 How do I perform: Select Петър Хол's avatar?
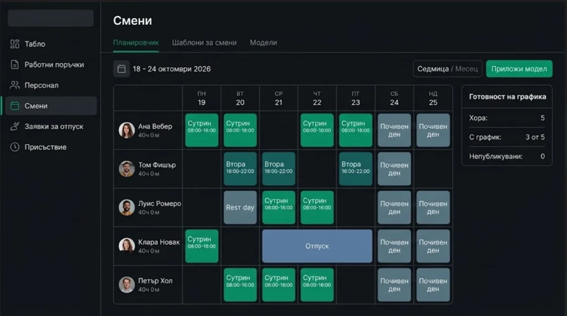(127, 285)
